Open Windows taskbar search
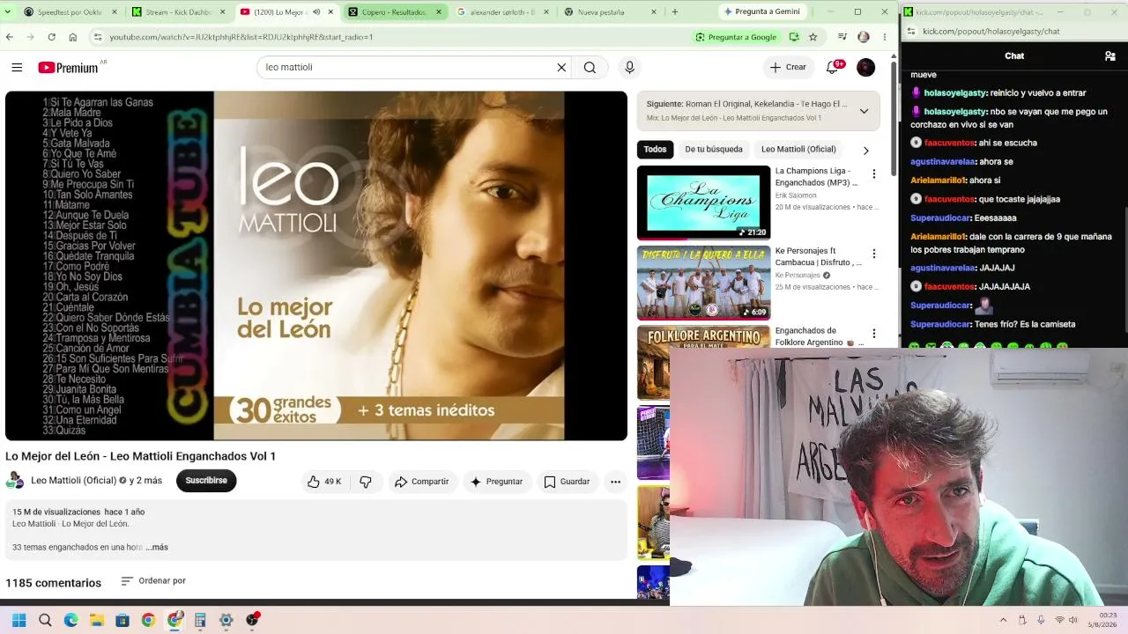Screen dimensions: 1128x634 click(x=45, y=620)
